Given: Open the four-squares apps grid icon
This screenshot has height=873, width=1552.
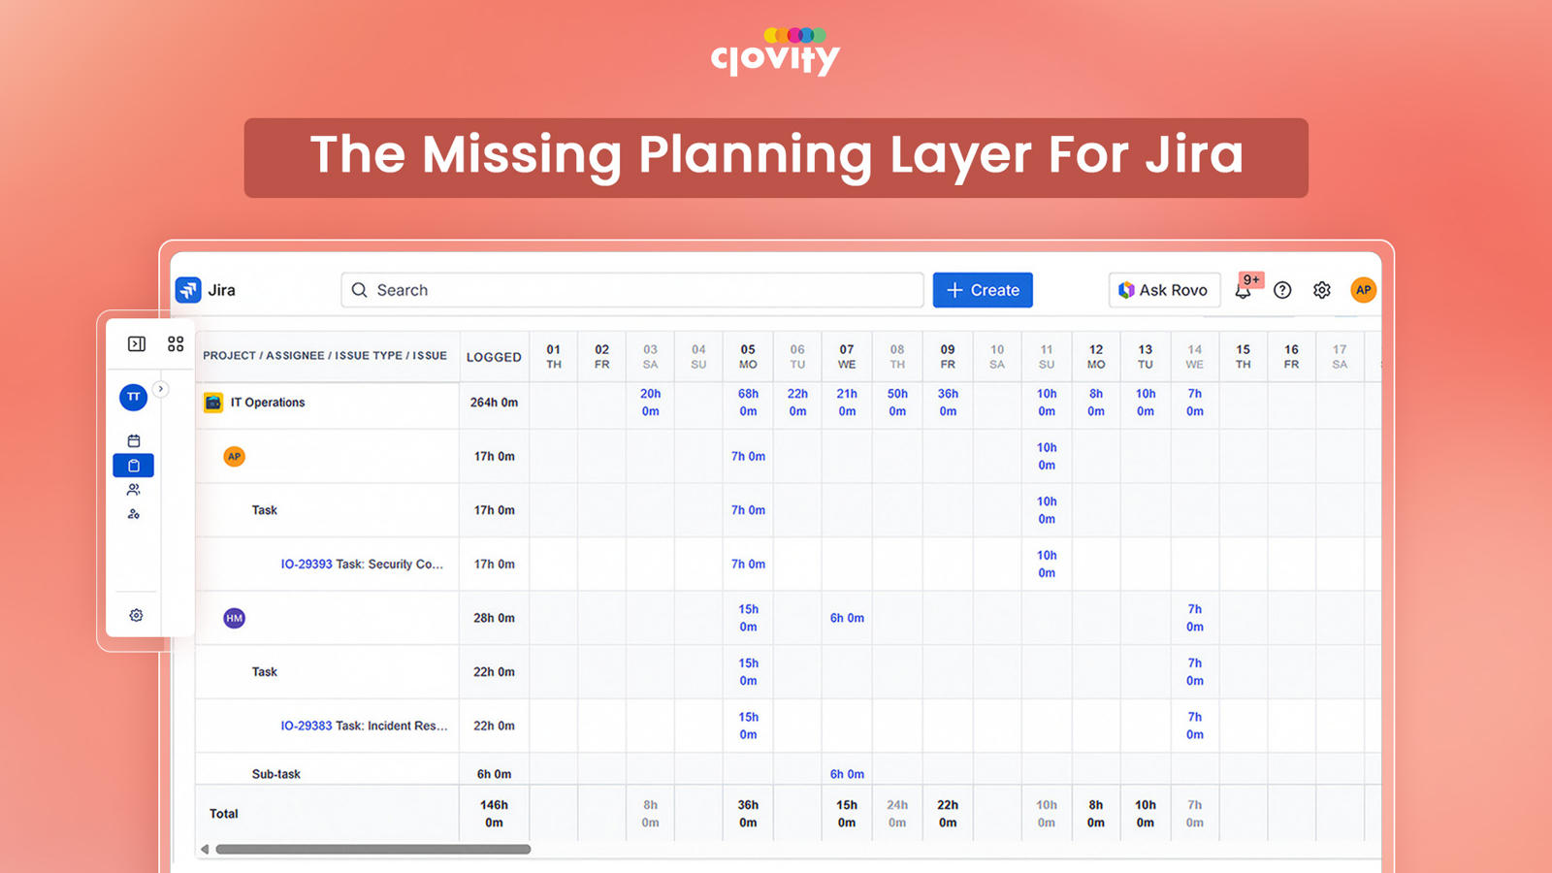Looking at the screenshot, I should [176, 344].
